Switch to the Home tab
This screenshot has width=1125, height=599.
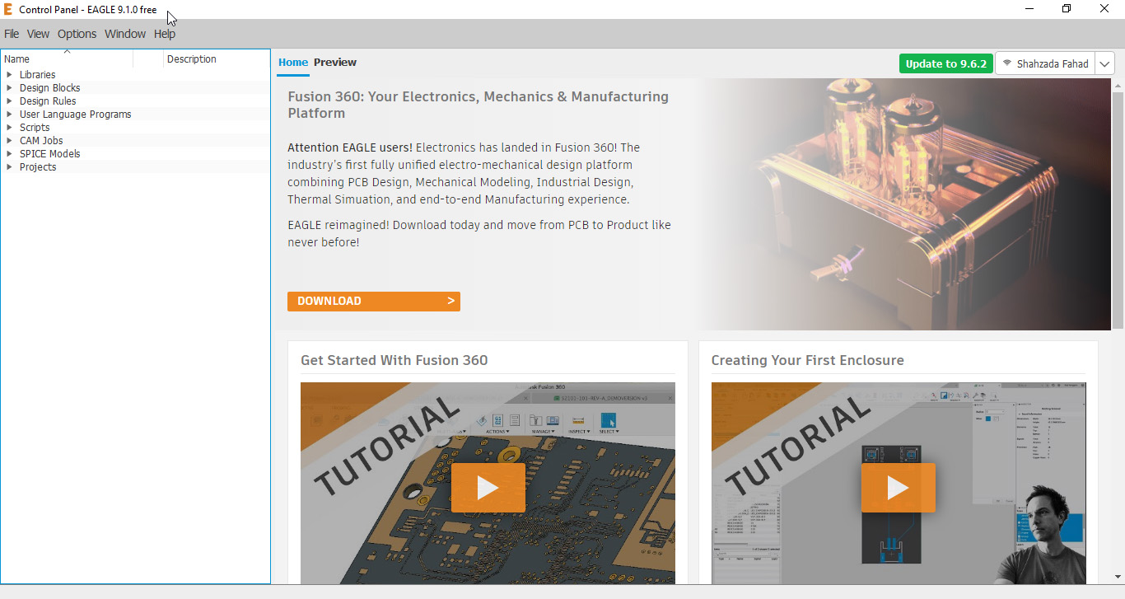coord(293,63)
